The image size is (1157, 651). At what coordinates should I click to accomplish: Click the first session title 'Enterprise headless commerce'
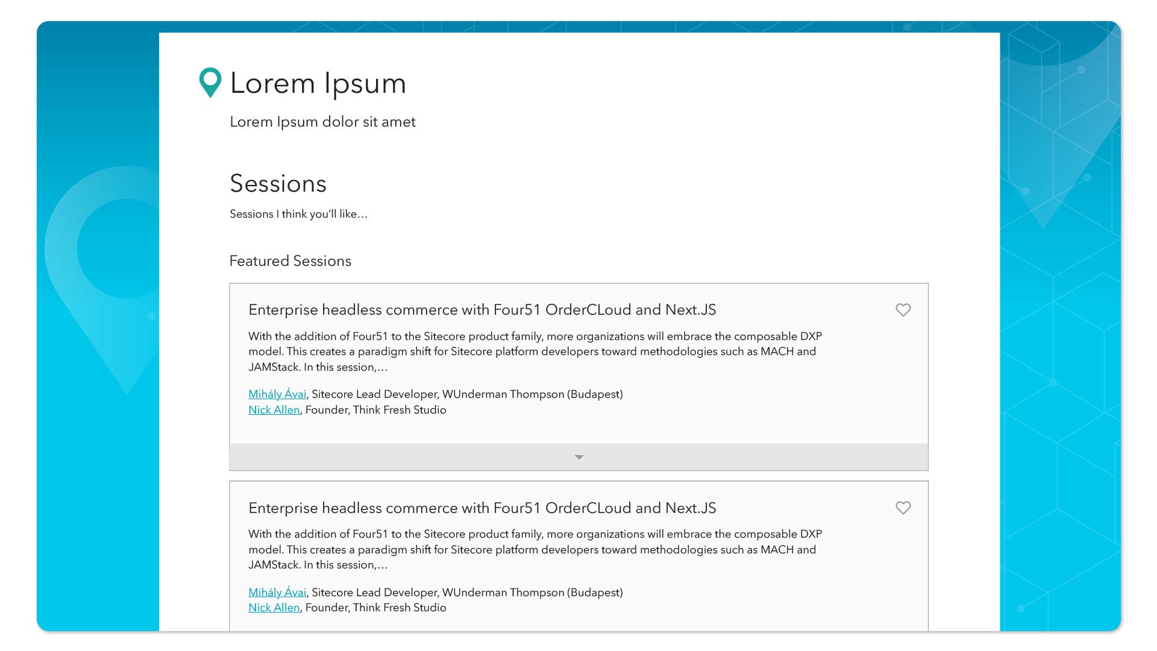click(x=482, y=310)
